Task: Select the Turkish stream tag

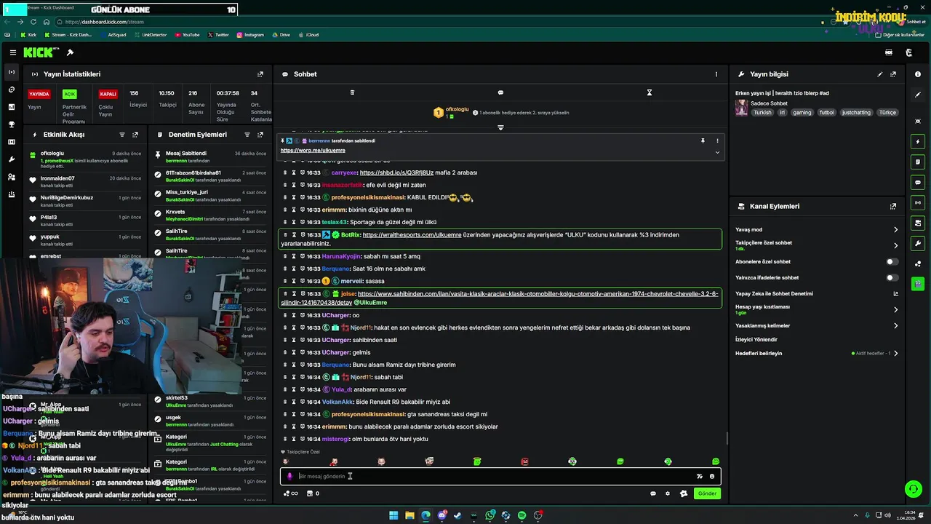Action: (x=762, y=113)
